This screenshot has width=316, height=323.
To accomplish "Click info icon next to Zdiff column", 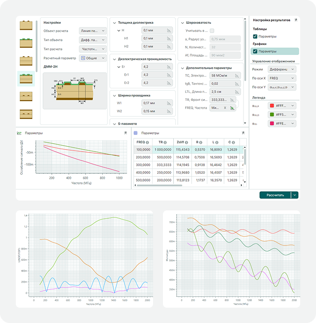I will (x=187, y=142).
